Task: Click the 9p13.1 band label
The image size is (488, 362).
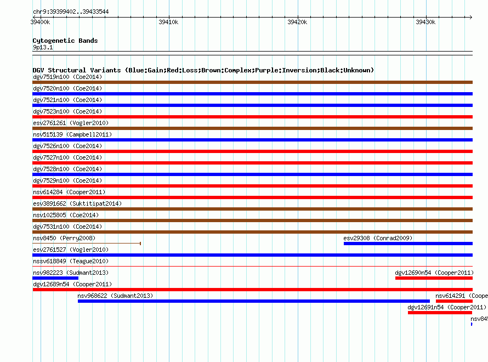Action: [x=43, y=47]
